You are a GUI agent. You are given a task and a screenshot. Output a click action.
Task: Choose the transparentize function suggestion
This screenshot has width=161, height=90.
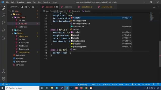pyautogui.click(x=101, y=23)
